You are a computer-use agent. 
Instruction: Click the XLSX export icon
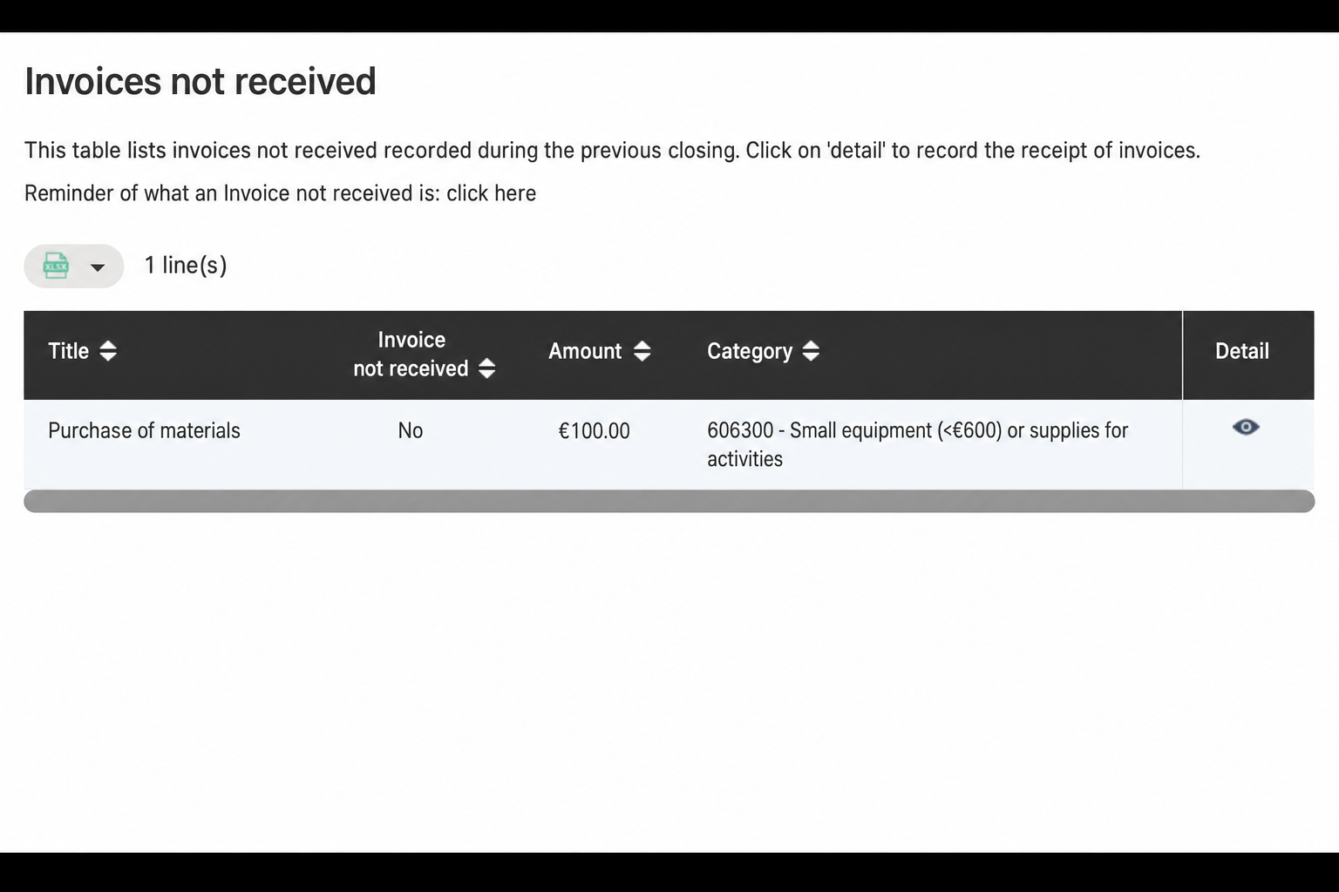tap(56, 266)
